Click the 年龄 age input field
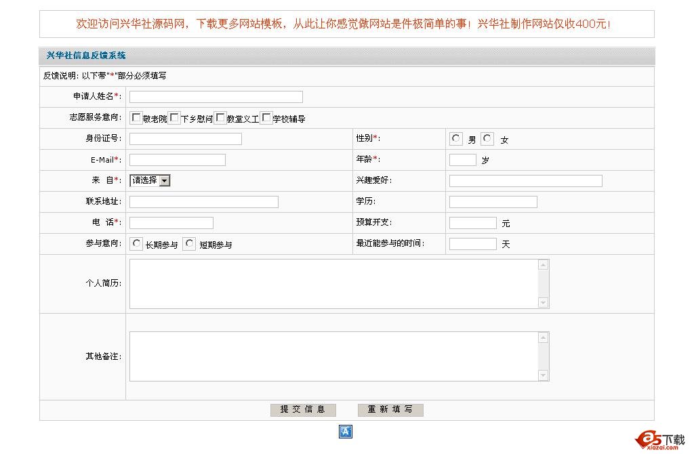694x454 pixels. [x=462, y=160]
